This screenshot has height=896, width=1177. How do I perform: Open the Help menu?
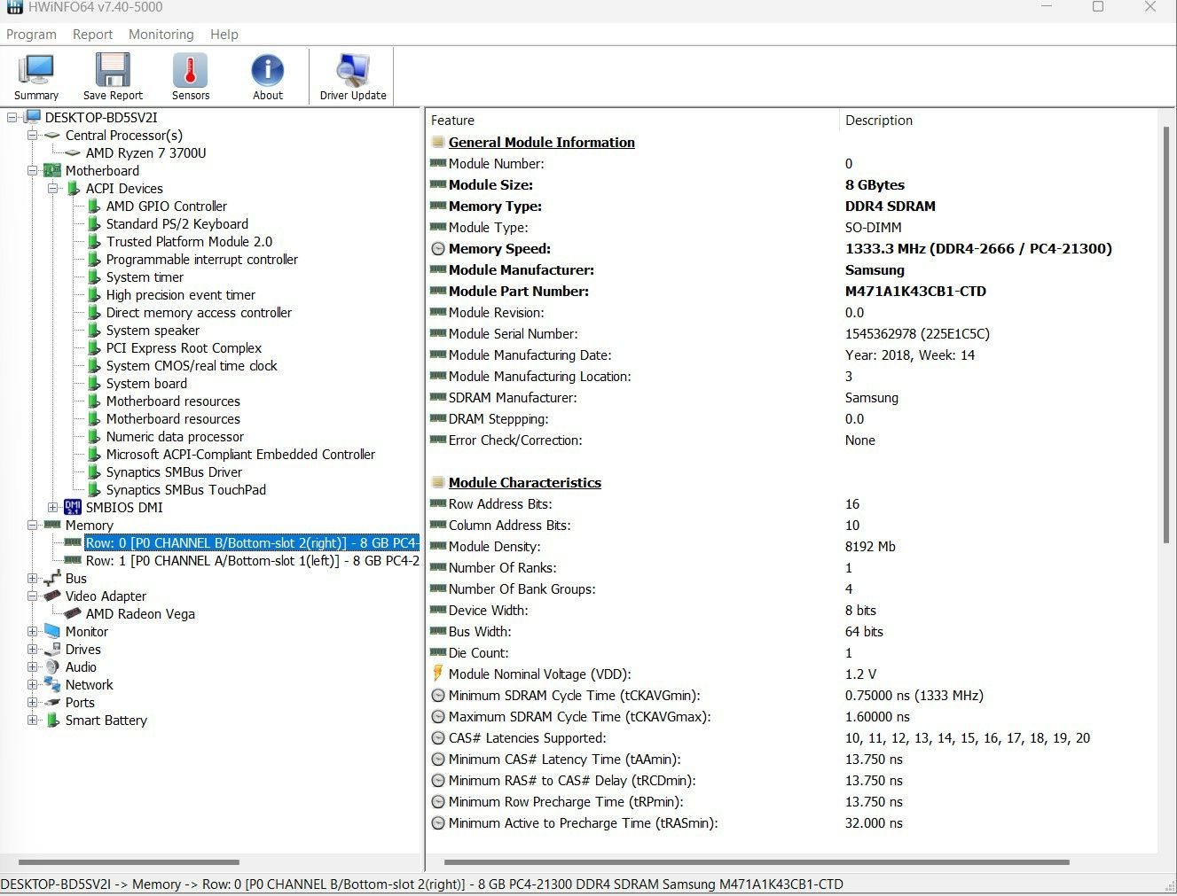pos(224,35)
